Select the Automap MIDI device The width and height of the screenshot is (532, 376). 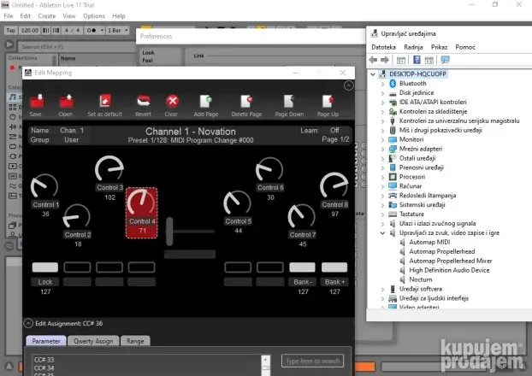tap(429, 242)
